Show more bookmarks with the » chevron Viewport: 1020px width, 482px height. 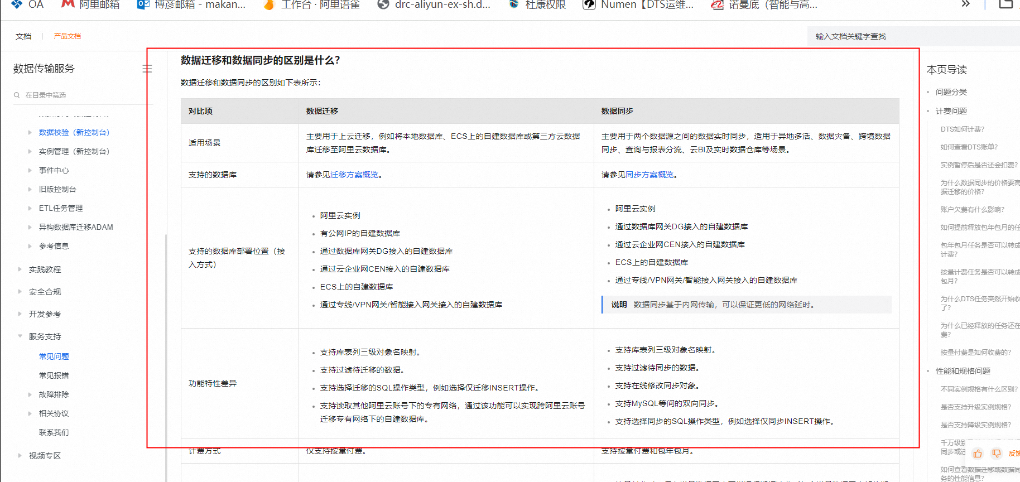click(x=965, y=4)
